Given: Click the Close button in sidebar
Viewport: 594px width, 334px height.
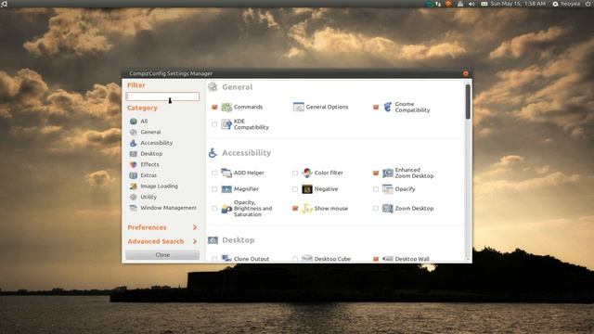Looking at the screenshot, I should click(162, 255).
